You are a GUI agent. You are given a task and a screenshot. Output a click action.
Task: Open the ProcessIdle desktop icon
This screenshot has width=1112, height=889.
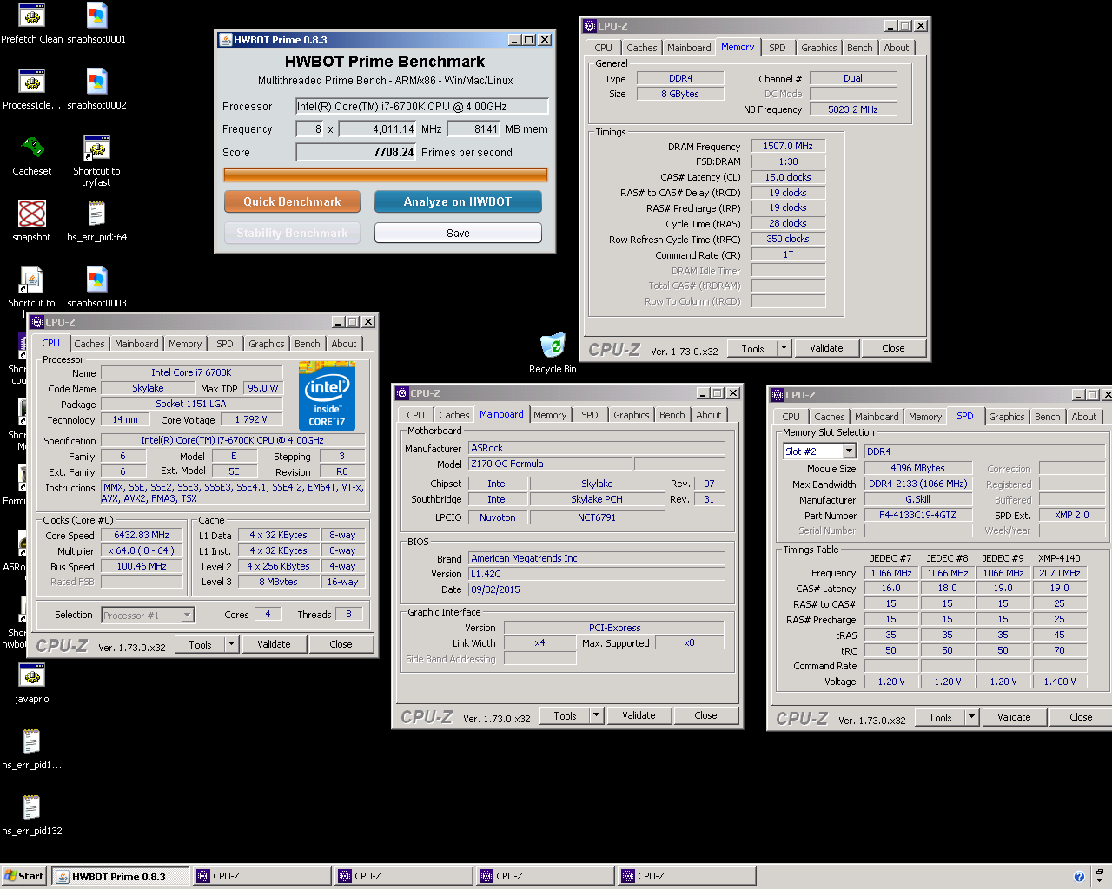tap(32, 89)
